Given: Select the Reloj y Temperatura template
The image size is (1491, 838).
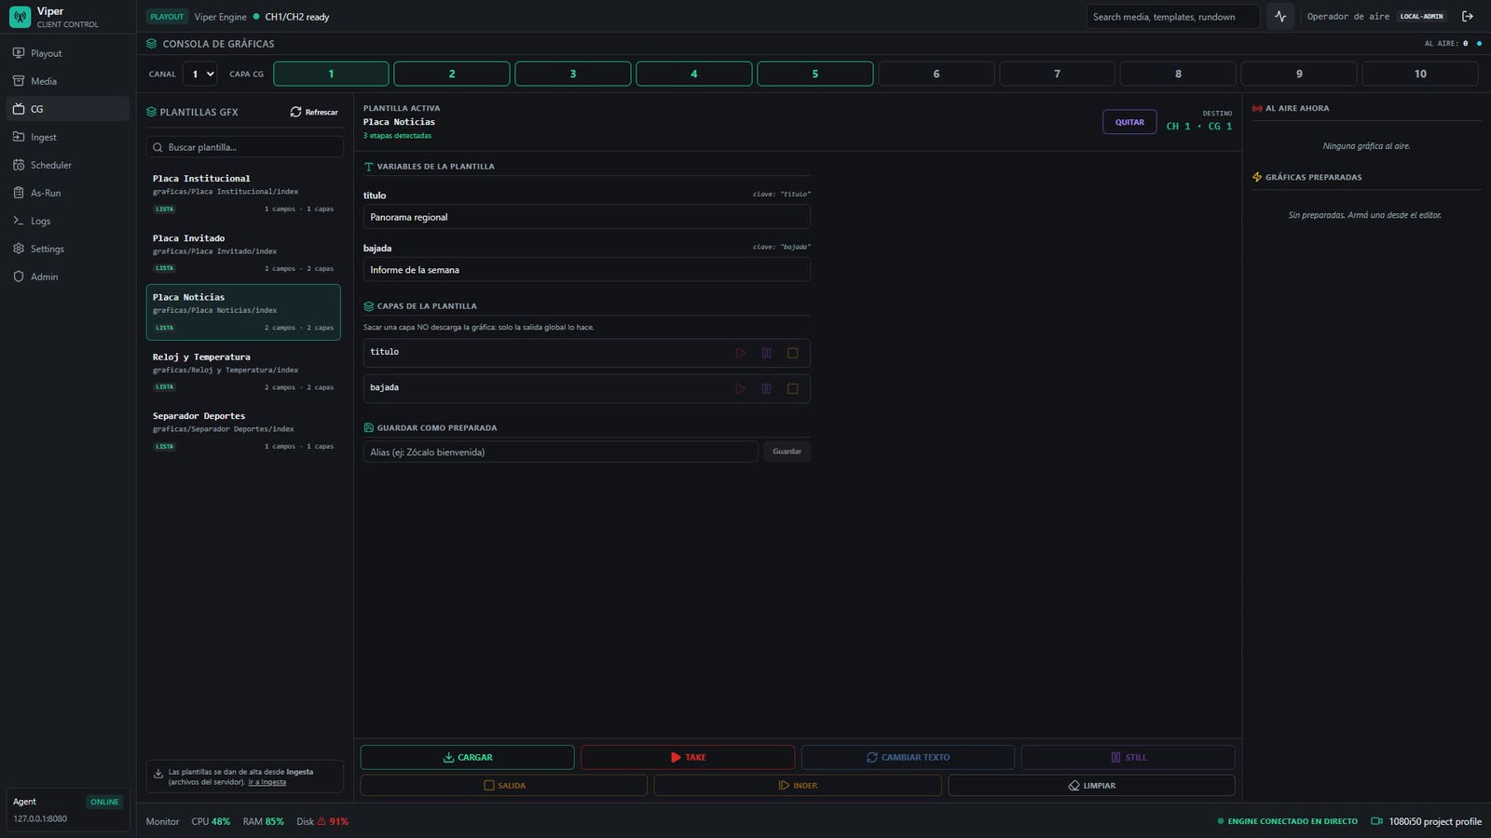Looking at the screenshot, I should (x=243, y=372).
